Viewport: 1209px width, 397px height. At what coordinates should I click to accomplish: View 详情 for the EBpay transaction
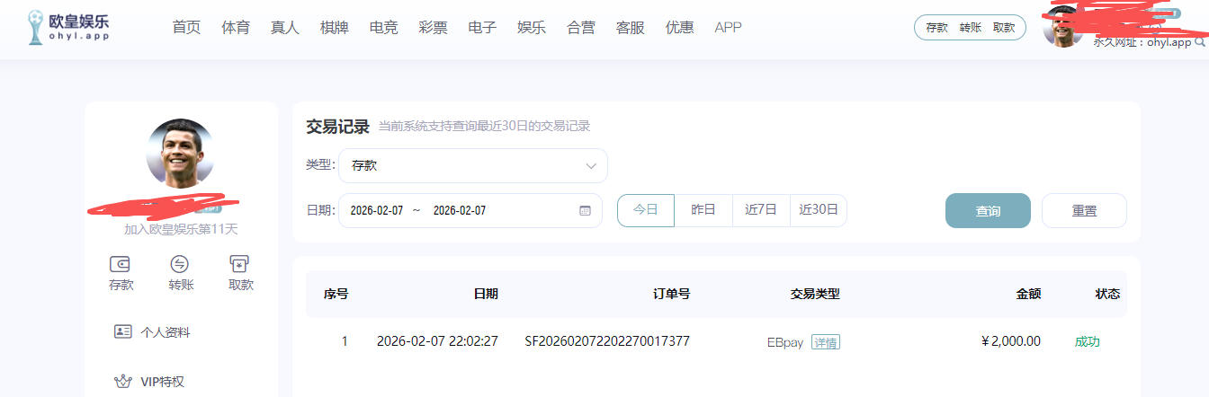(825, 342)
